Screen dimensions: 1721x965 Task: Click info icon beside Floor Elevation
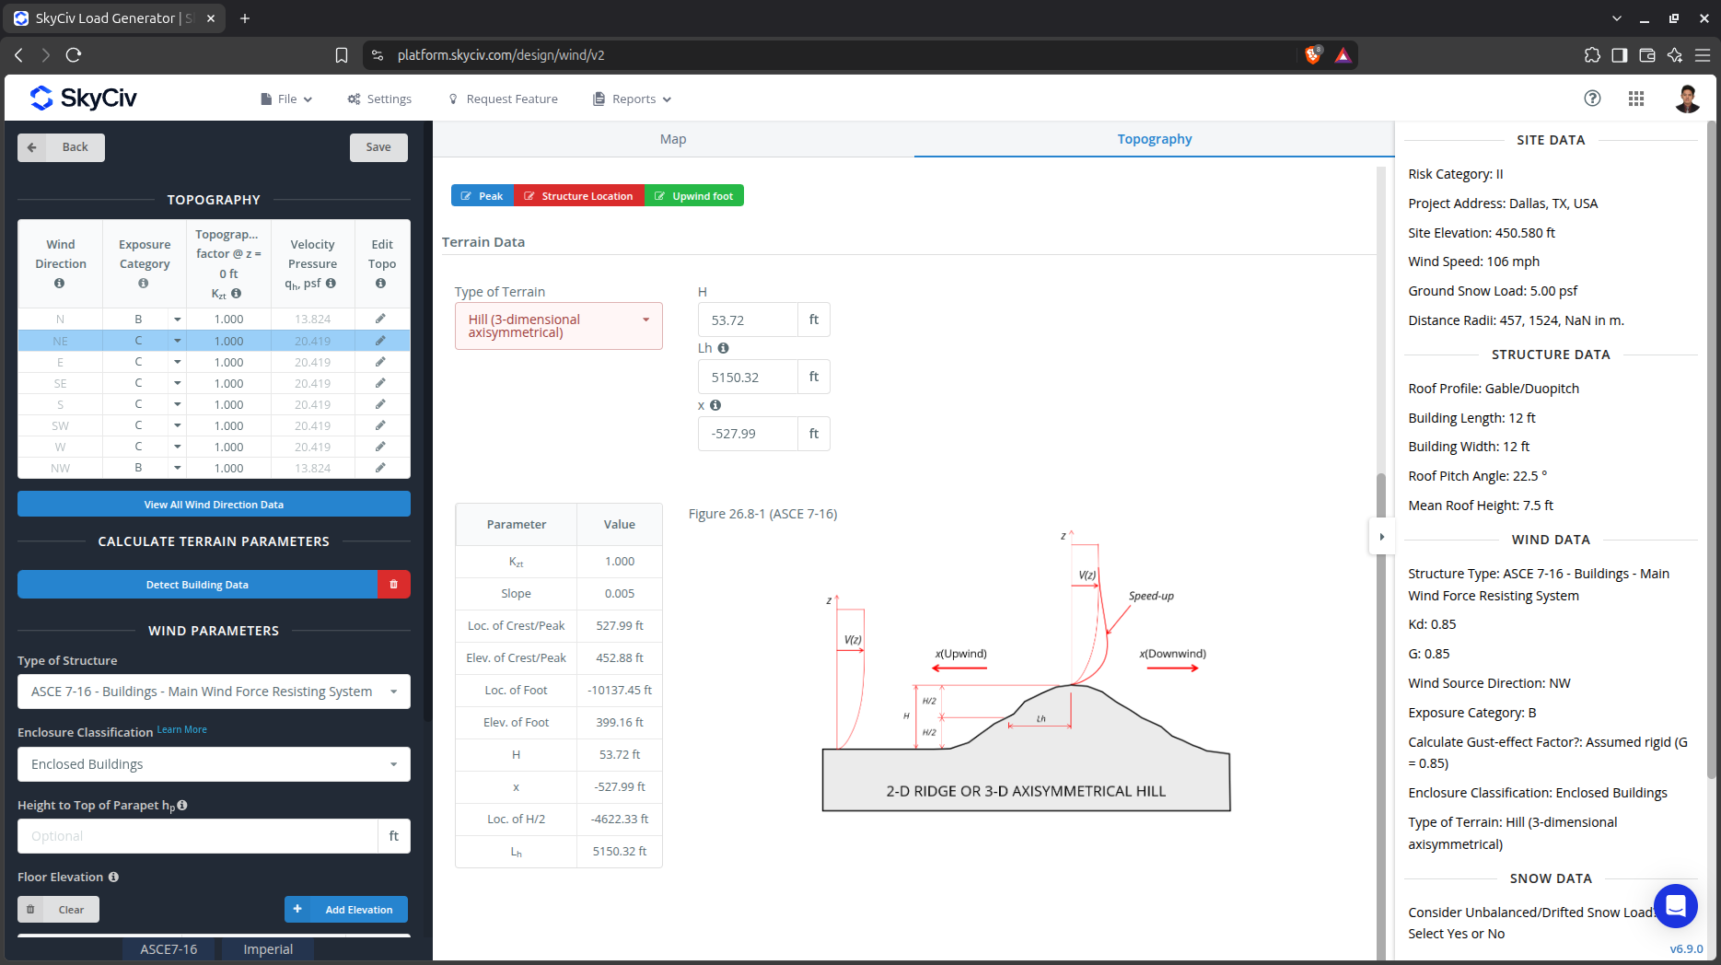pyautogui.click(x=113, y=878)
